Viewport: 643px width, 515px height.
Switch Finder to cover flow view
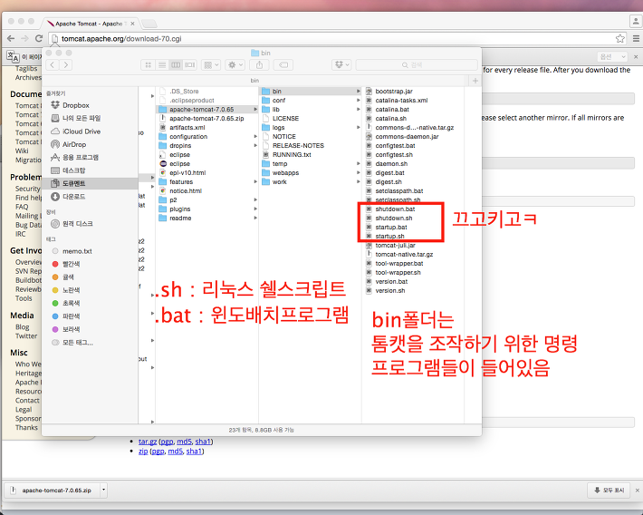point(189,65)
